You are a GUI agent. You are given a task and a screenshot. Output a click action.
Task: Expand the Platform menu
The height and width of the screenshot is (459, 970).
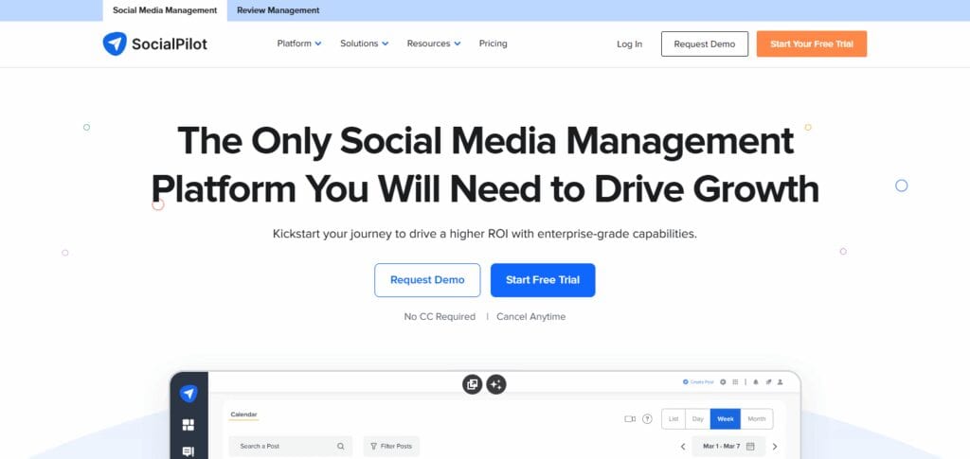[299, 44]
